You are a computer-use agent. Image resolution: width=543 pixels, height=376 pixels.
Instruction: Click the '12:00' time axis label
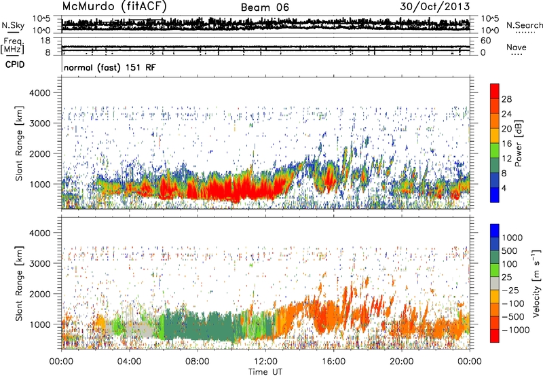tap(265, 362)
